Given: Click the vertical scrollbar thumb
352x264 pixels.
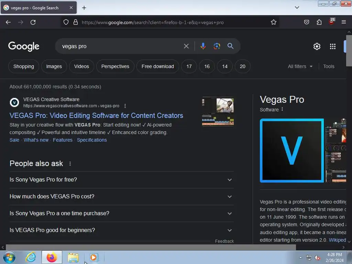Looking at the screenshot, I should pos(349,51).
